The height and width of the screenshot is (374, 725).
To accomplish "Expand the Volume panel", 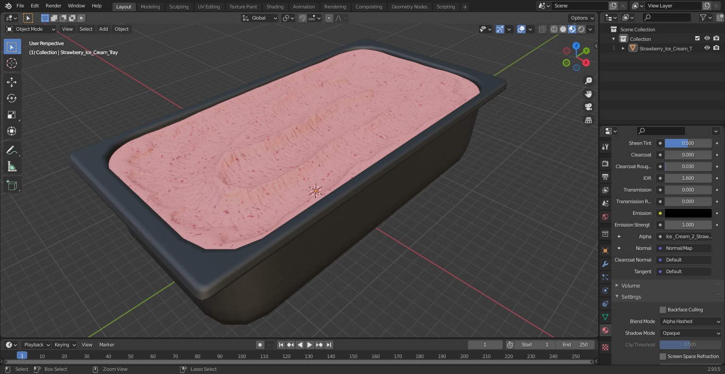I will coord(631,285).
